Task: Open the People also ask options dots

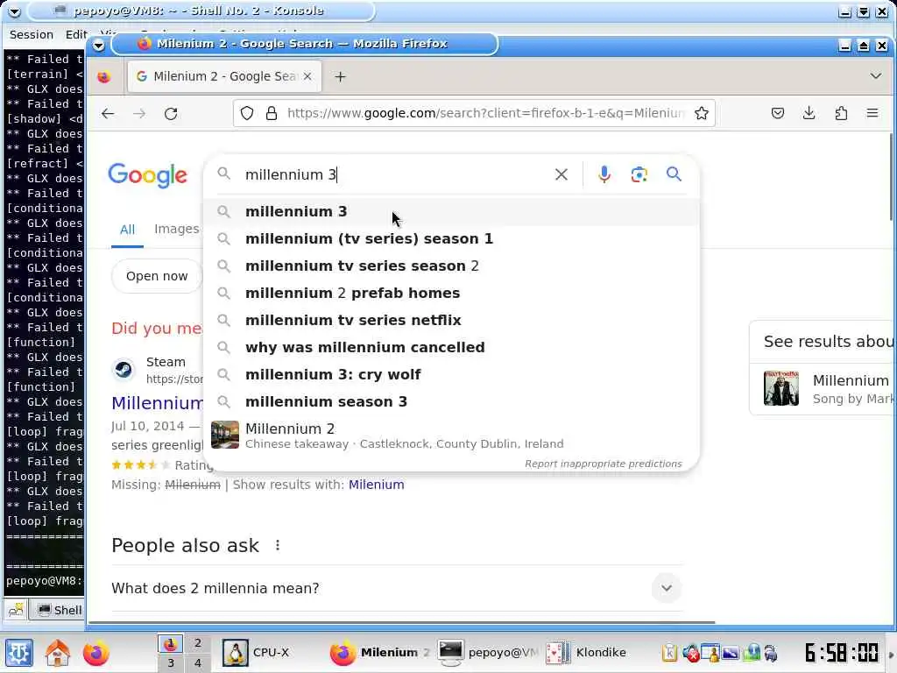Action: pyautogui.click(x=278, y=545)
